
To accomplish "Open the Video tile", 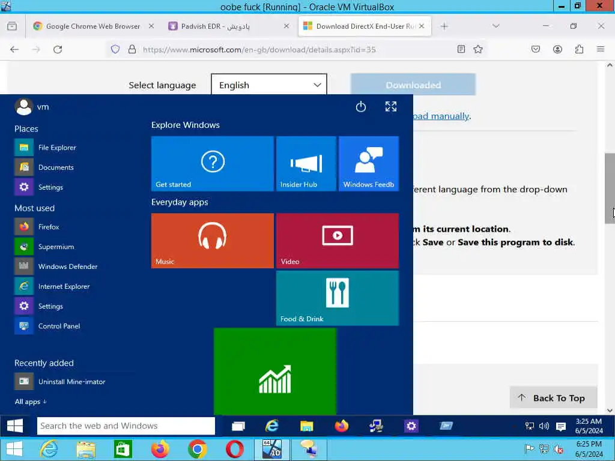I will pos(338,241).
